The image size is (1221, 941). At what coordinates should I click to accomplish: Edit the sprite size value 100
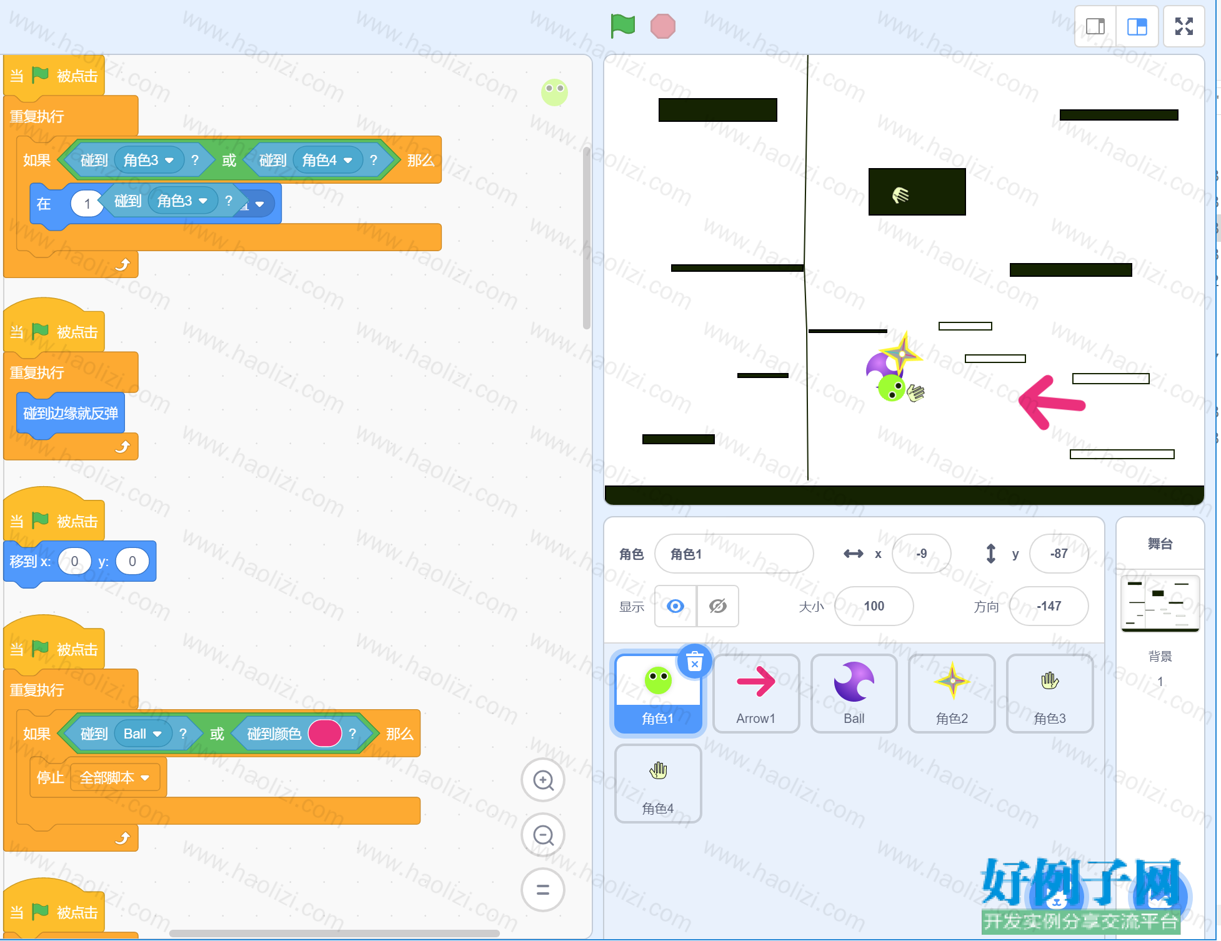pos(874,606)
